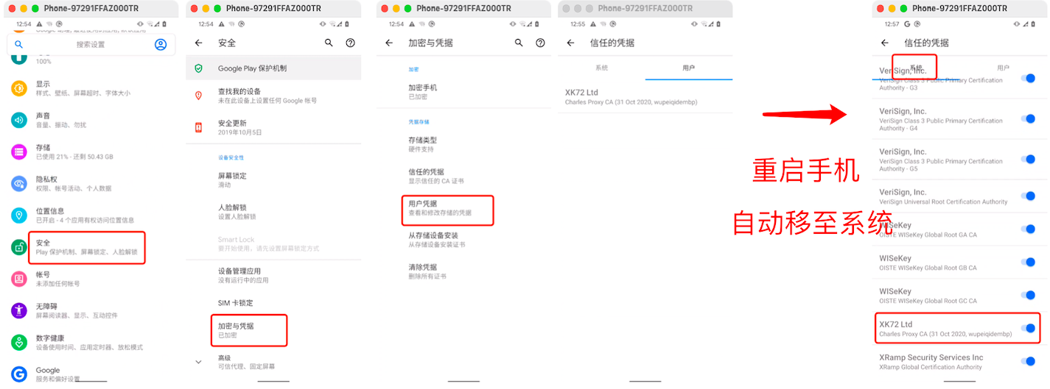The width and height of the screenshot is (1050, 389).
Task: Tap the red 安全更新 update icon
Action: pyautogui.click(x=198, y=127)
